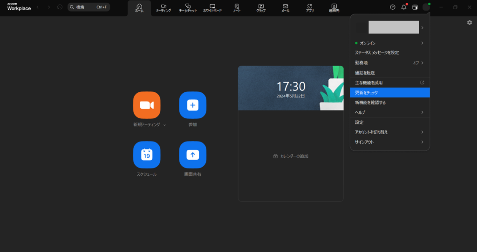The width and height of the screenshot is (477, 252).
Task: Open the settings gear icon
Action: click(x=469, y=22)
